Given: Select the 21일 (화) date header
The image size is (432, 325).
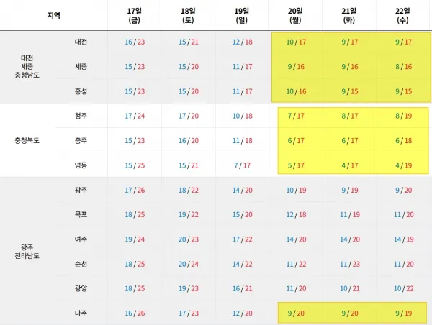Looking at the screenshot, I should (350, 15).
